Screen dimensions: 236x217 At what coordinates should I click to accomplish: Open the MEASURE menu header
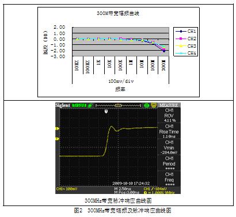169,105
